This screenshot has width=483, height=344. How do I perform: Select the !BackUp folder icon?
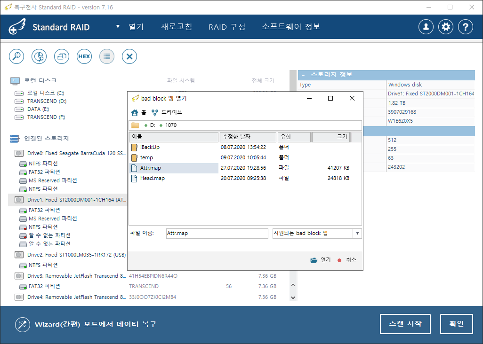tap(134, 147)
